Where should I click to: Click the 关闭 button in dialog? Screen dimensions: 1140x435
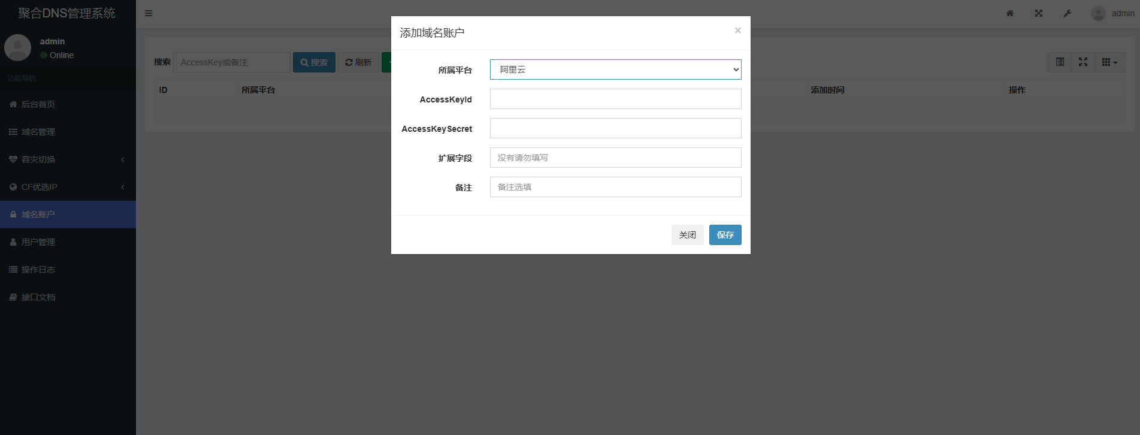tap(687, 235)
